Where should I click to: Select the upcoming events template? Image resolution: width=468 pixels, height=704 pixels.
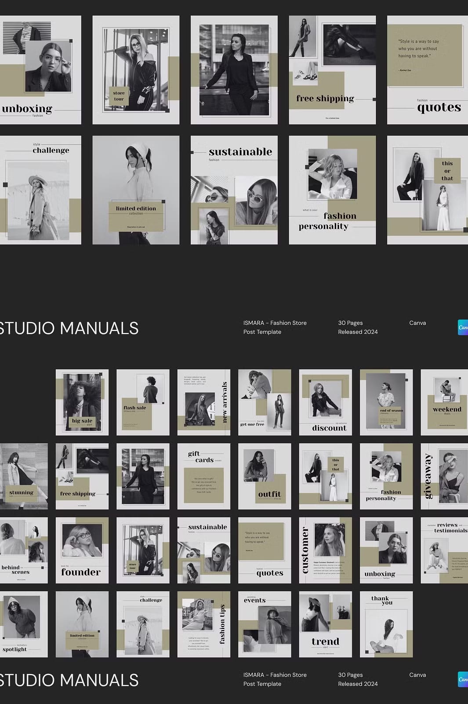point(265,624)
